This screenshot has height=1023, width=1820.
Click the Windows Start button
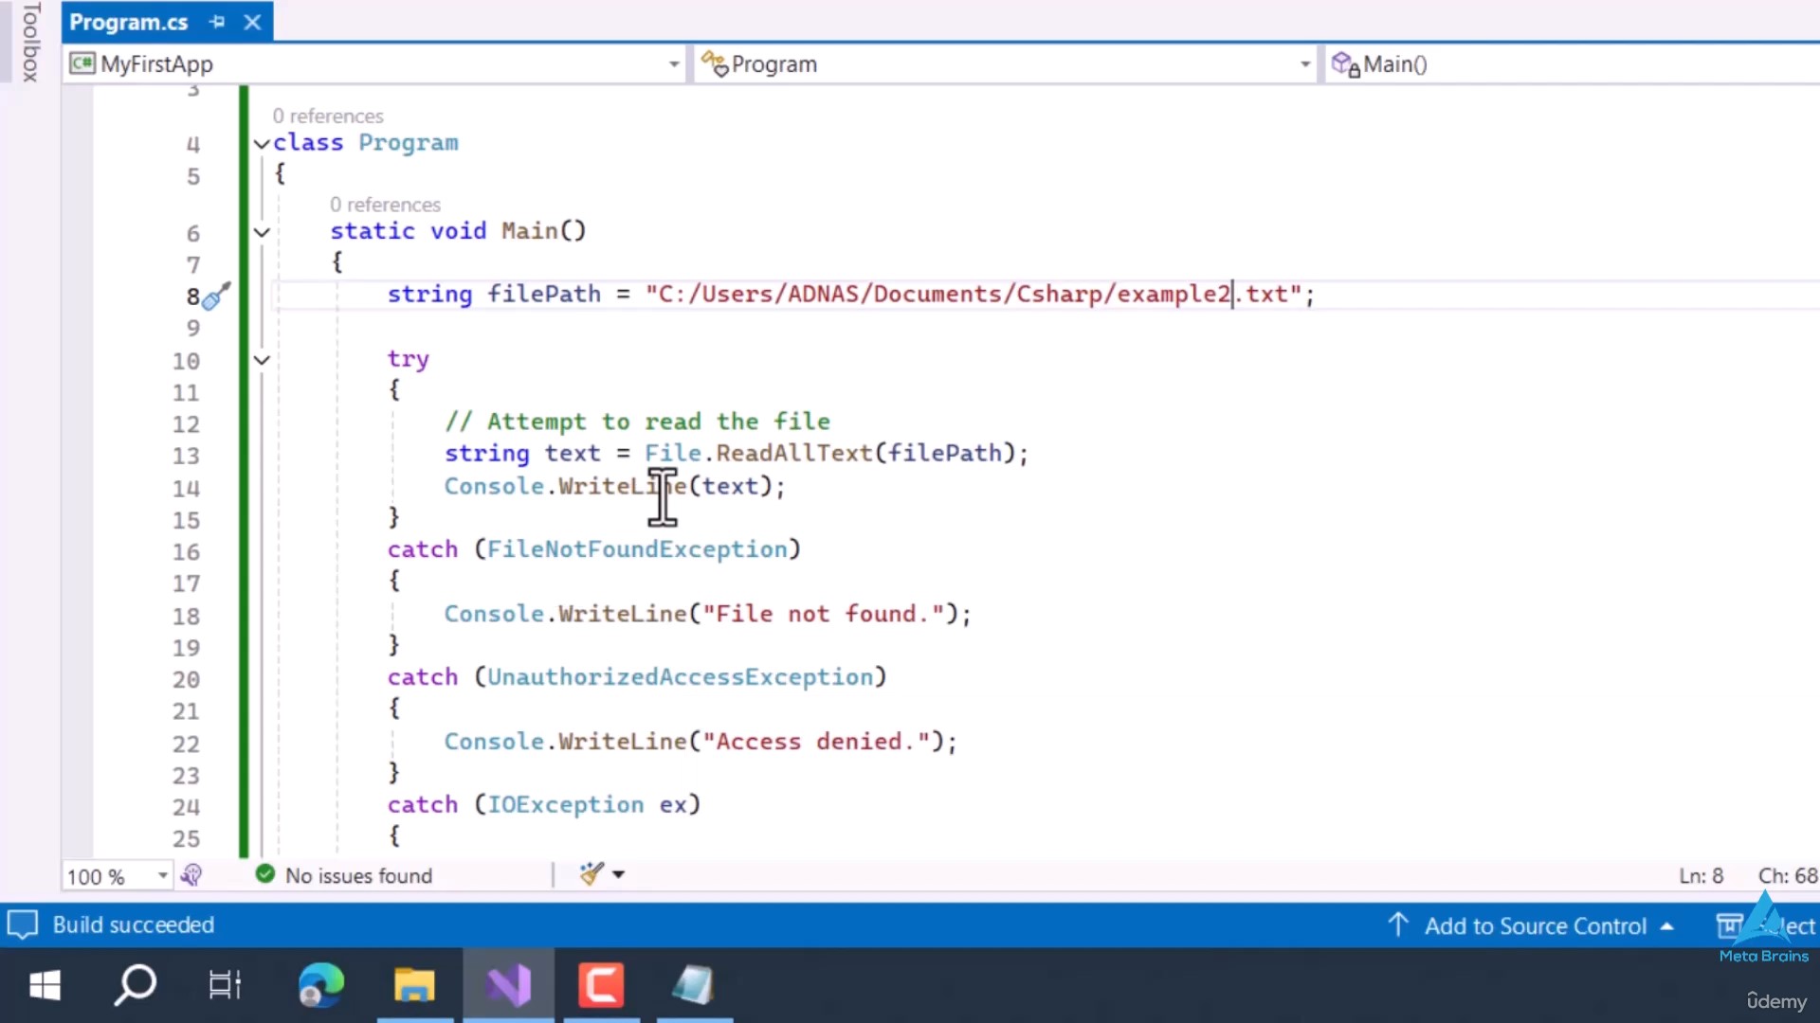coord(45,985)
